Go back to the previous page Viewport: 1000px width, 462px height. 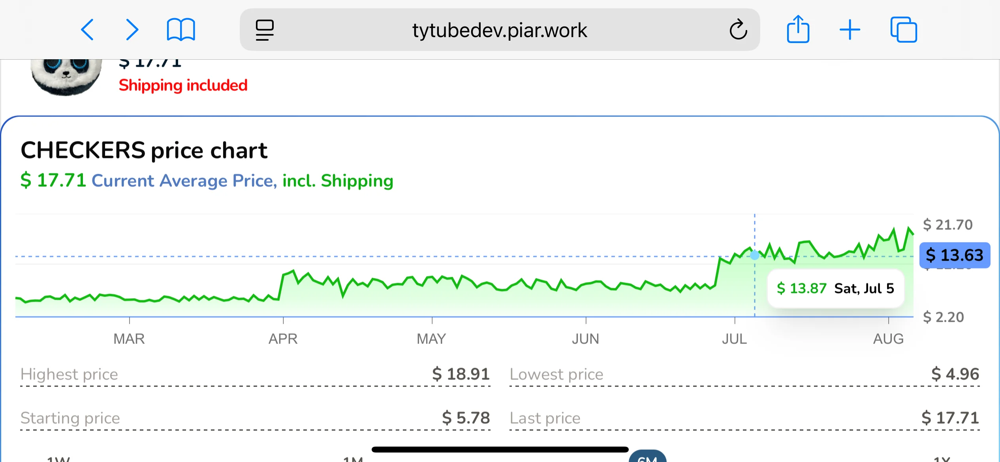pos(87,30)
